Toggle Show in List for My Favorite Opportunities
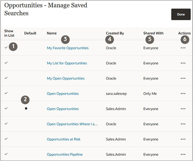 [x=6, y=47]
